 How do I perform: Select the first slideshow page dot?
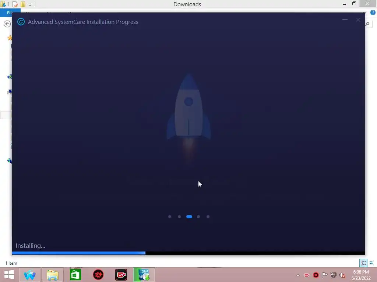pyautogui.click(x=170, y=217)
